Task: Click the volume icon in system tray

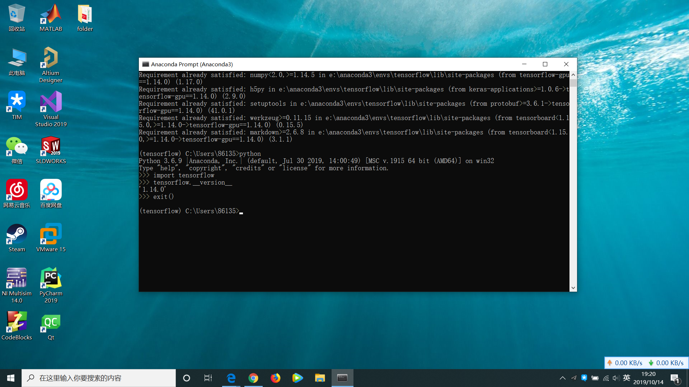Action: (x=616, y=378)
